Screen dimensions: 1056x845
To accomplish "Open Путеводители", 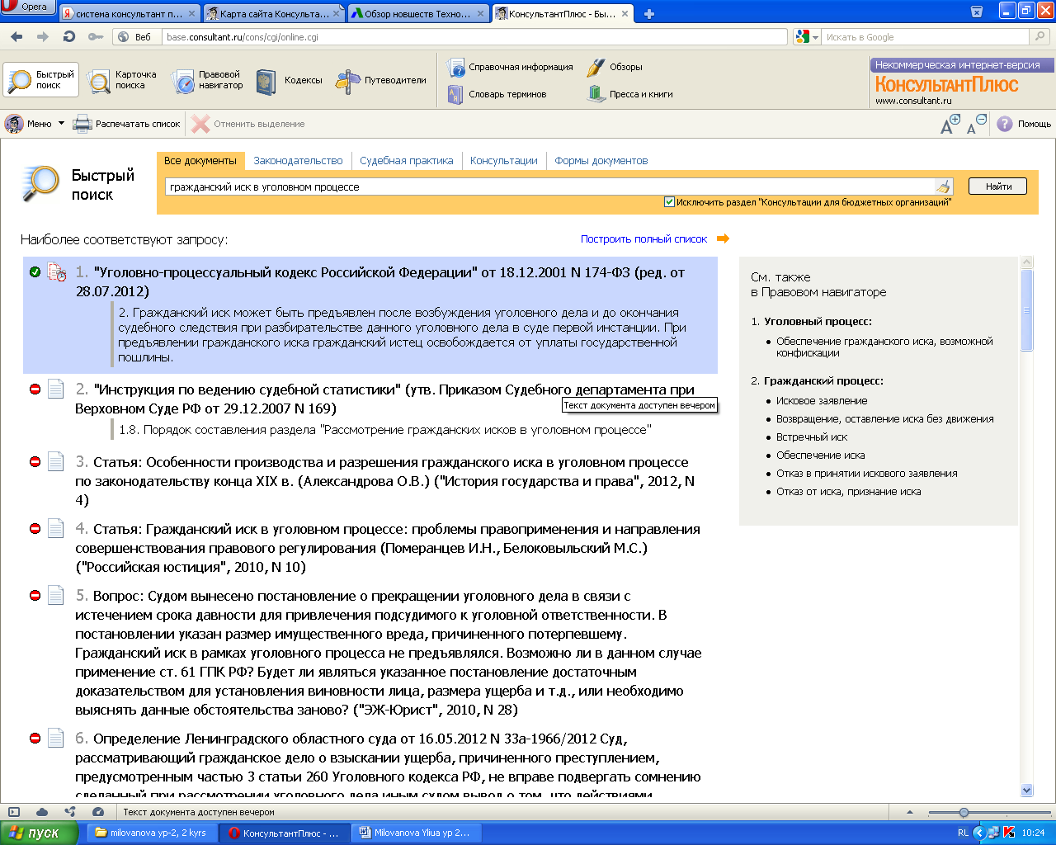I will coord(382,81).
